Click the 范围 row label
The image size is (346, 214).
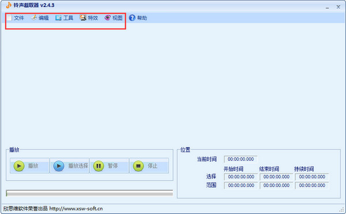pyautogui.click(x=211, y=185)
